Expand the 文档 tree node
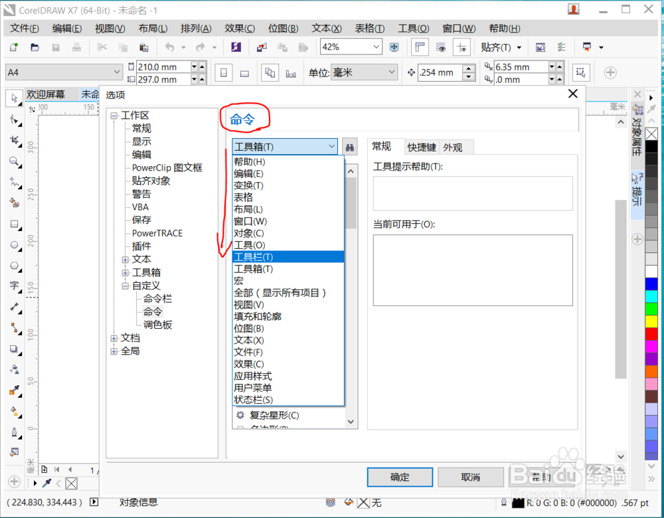The width and height of the screenshot is (664, 518). (x=114, y=339)
